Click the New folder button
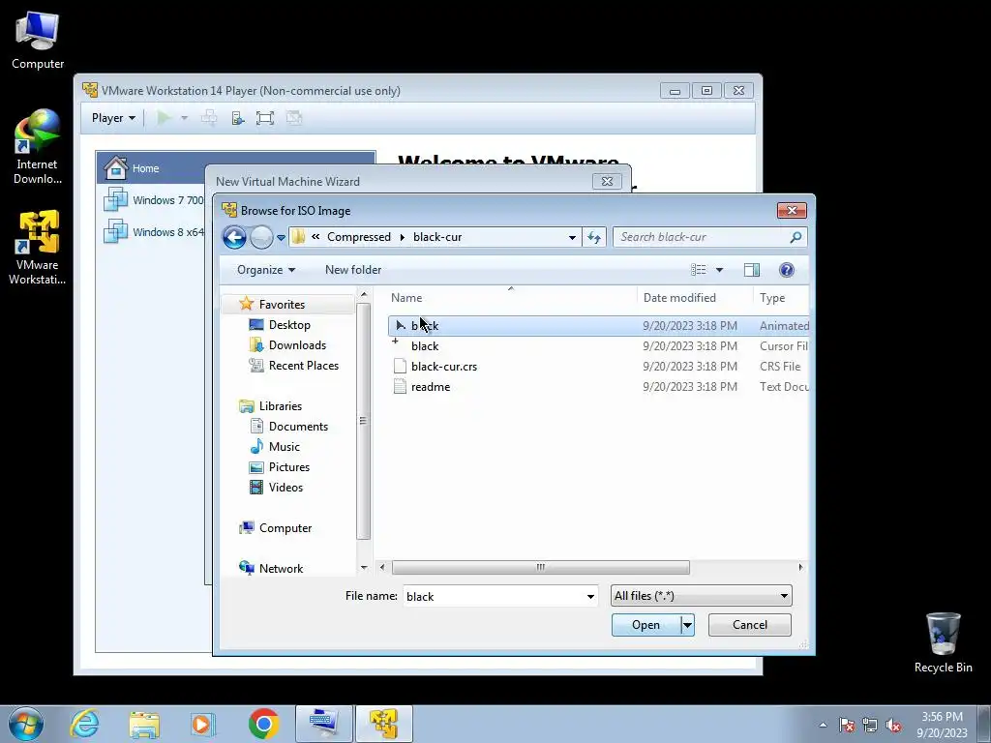The width and height of the screenshot is (991, 743). click(352, 270)
